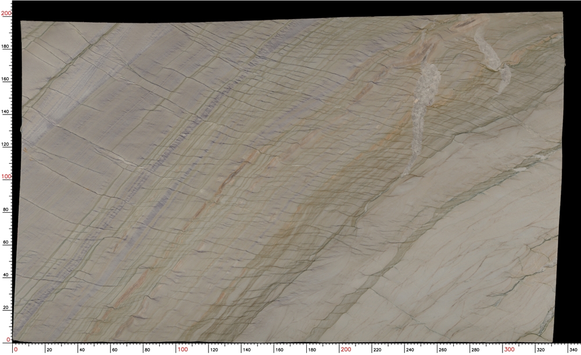This screenshot has height=355, width=581.
Task: Click the 240 mark on the horizontal ruler
Action: (x=410, y=349)
